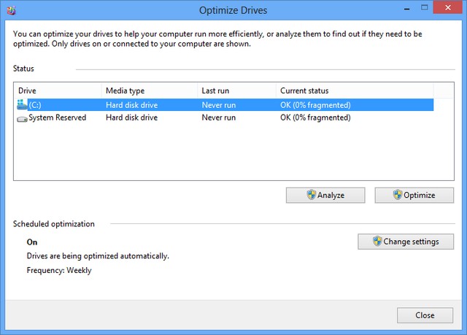Open Change settings for scheduled optimization
The height and width of the screenshot is (335, 467).
(406, 242)
